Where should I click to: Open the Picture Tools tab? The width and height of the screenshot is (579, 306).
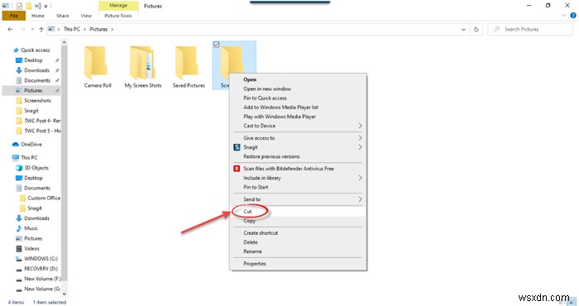(x=118, y=16)
